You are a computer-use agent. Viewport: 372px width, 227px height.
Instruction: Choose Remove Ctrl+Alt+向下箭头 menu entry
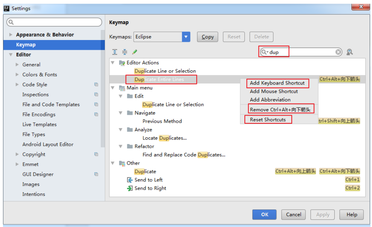[x=279, y=110]
